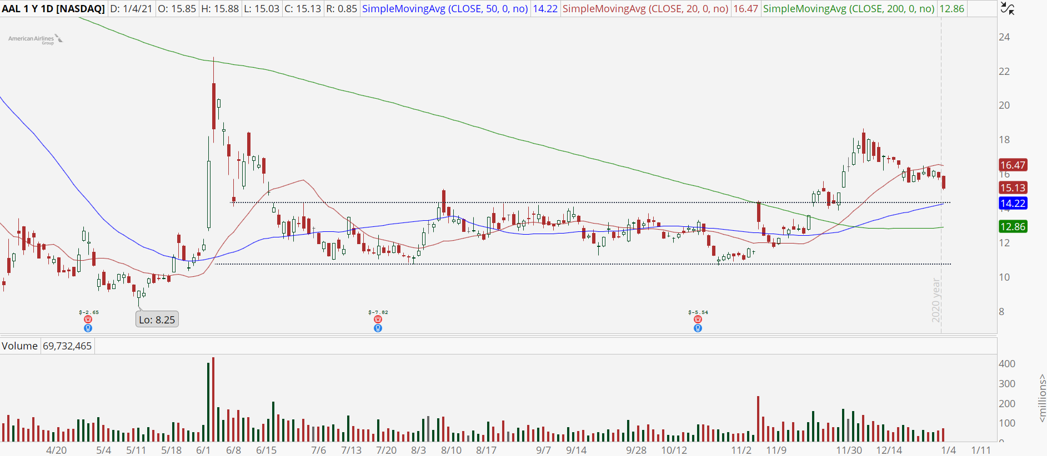Screen dimensions: 1047x456
Task: Click the red earnings phone icon under $-5.54
Action: (x=698, y=320)
